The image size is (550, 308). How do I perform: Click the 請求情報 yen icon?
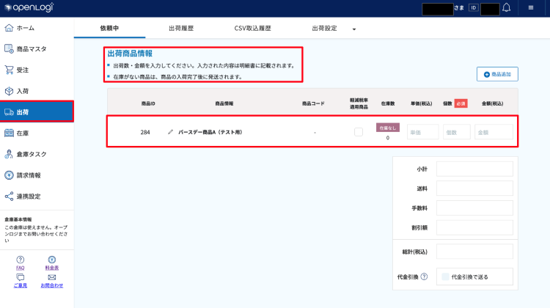point(9,175)
